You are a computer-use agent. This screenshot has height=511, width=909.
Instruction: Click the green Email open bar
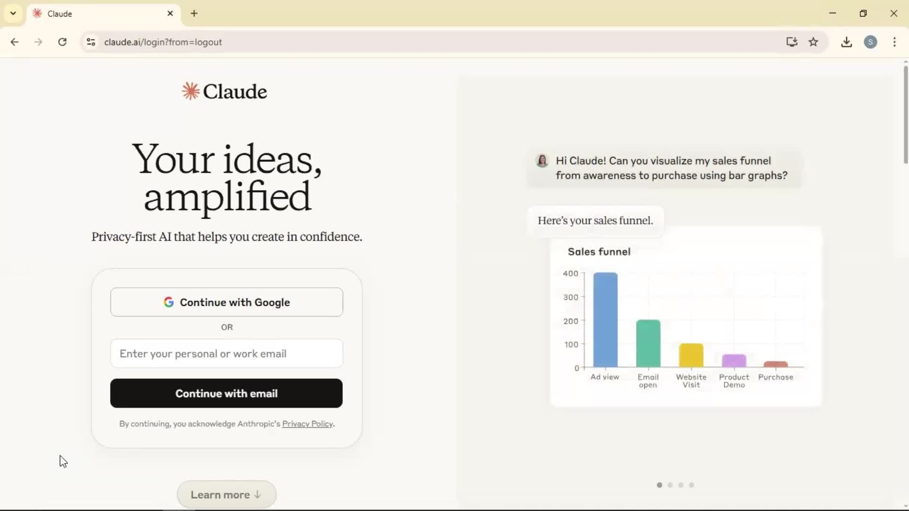648,344
